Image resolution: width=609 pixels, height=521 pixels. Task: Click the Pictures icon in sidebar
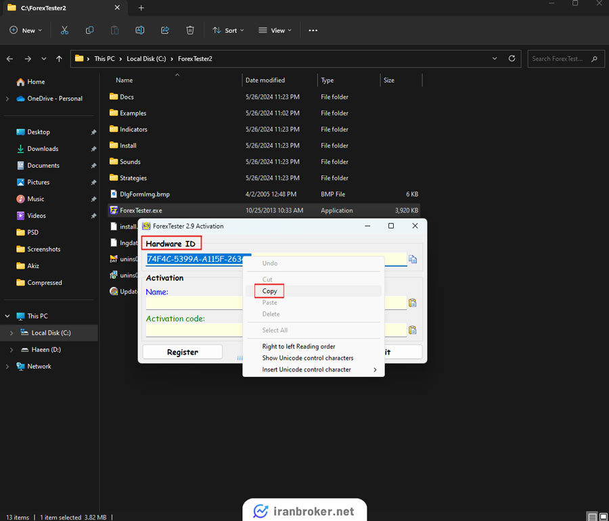[x=20, y=182]
